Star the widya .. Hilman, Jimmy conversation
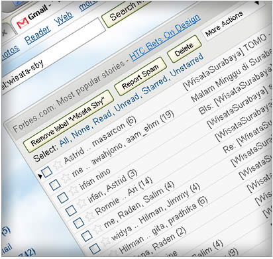Screen dimensions: 273x259 click(x=105, y=242)
